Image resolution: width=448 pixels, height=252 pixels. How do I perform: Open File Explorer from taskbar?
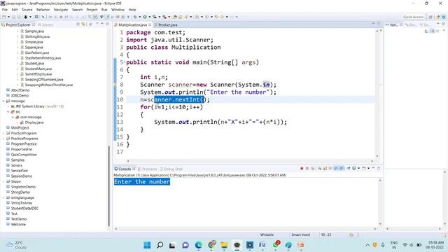224,245
